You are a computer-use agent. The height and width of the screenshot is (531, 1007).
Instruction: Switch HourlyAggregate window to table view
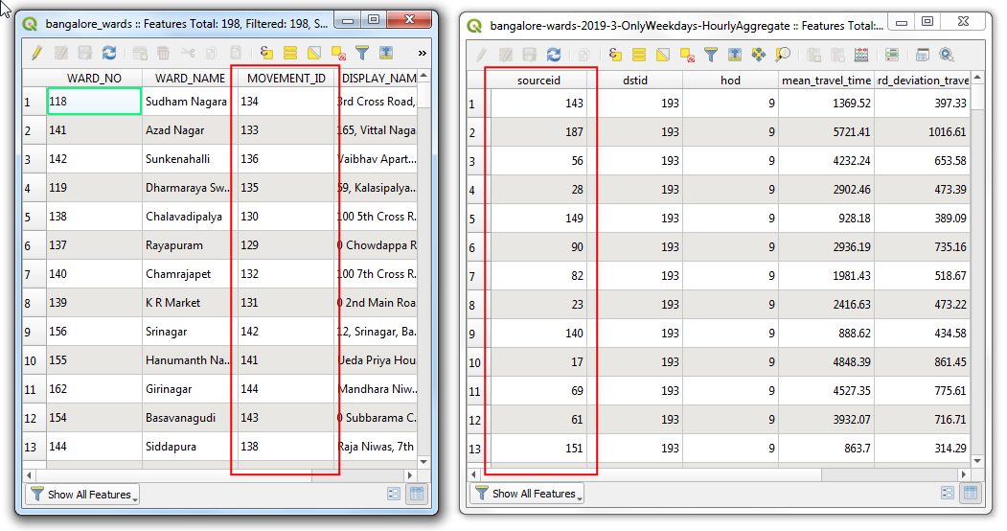click(971, 494)
